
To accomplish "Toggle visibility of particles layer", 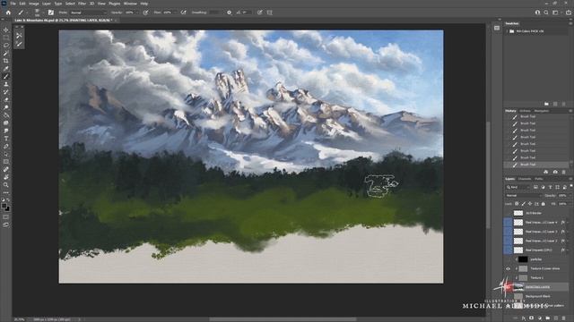I will point(509,259).
